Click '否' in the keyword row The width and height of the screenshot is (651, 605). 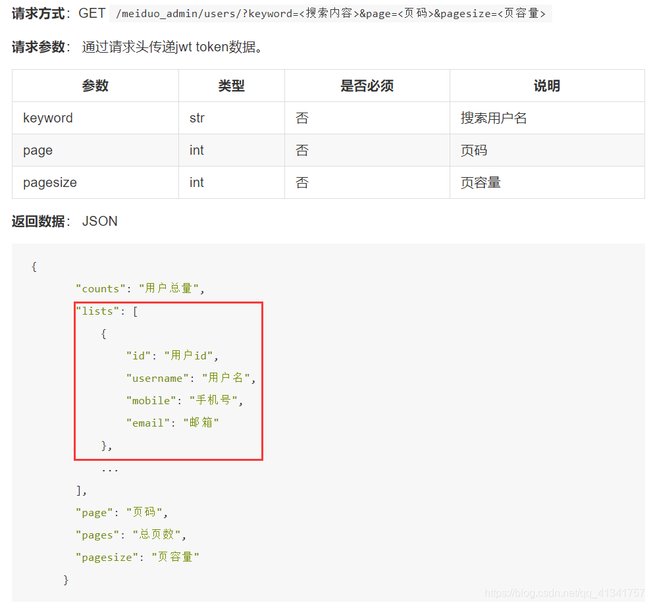click(302, 118)
